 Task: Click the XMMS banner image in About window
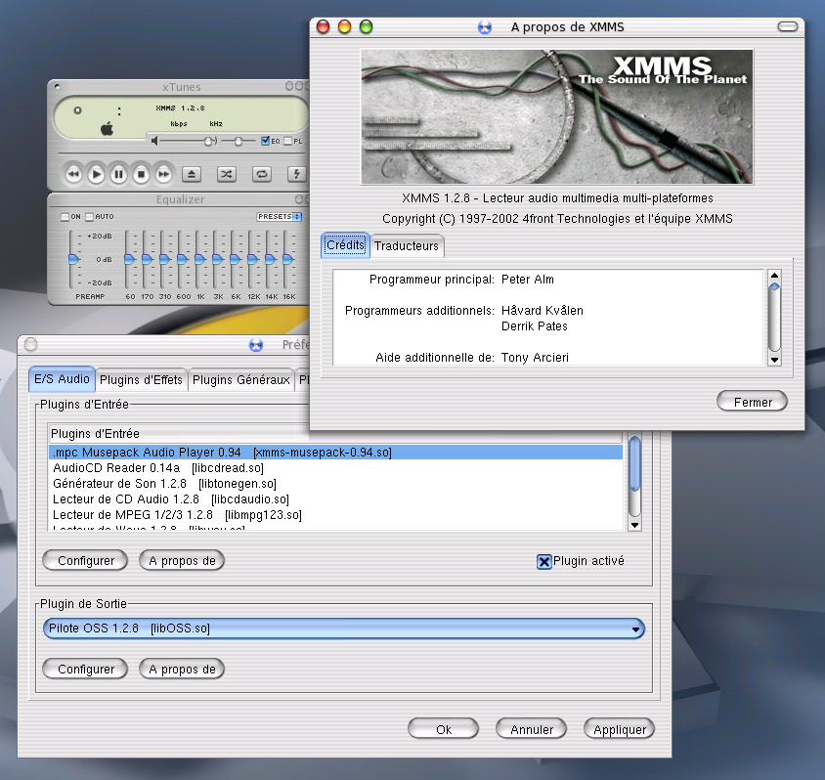(x=556, y=116)
